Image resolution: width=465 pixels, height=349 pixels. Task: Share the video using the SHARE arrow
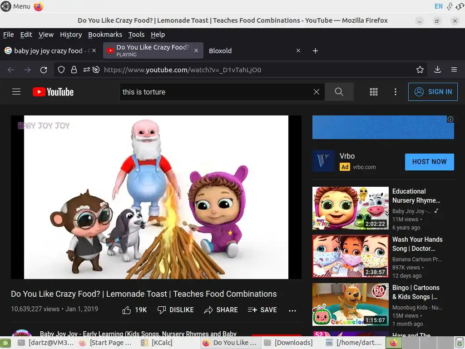221,310
